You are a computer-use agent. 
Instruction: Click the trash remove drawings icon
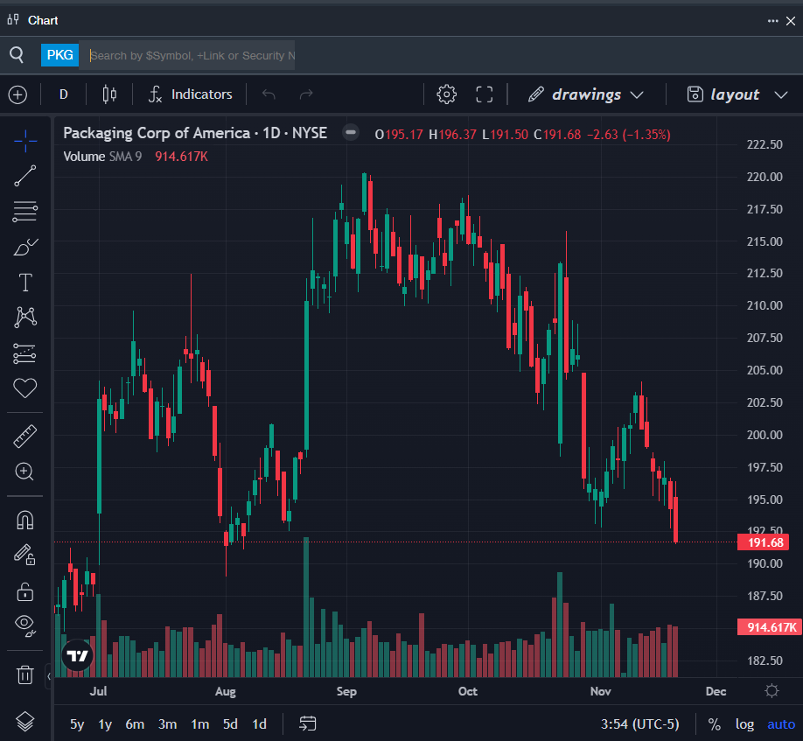(x=25, y=675)
